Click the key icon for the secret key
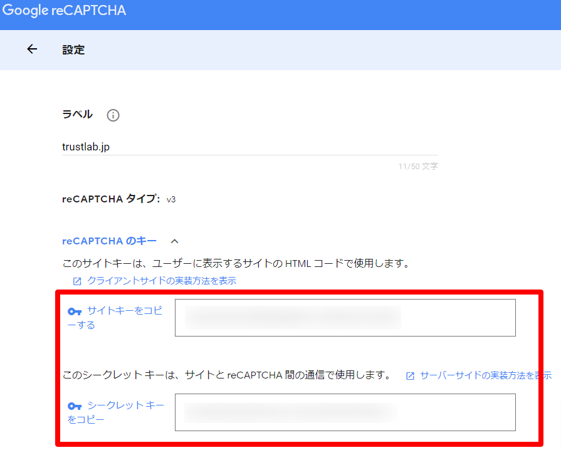 pyautogui.click(x=75, y=406)
